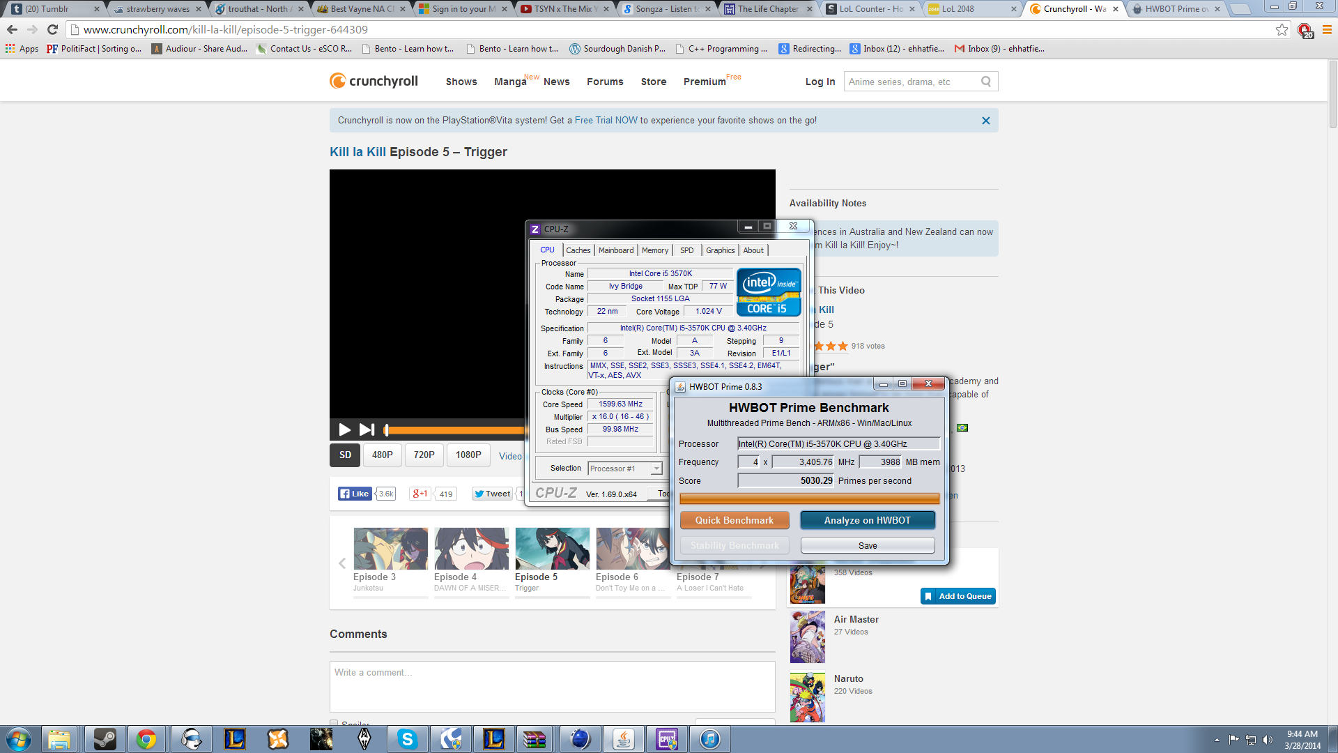
Task: Open the Manga menu on Crunchyroll
Action: (510, 82)
